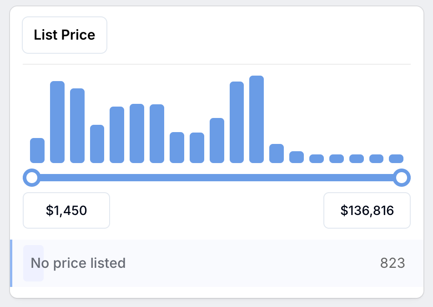Click the seventh histogram bar from left

click(x=157, y=133)
